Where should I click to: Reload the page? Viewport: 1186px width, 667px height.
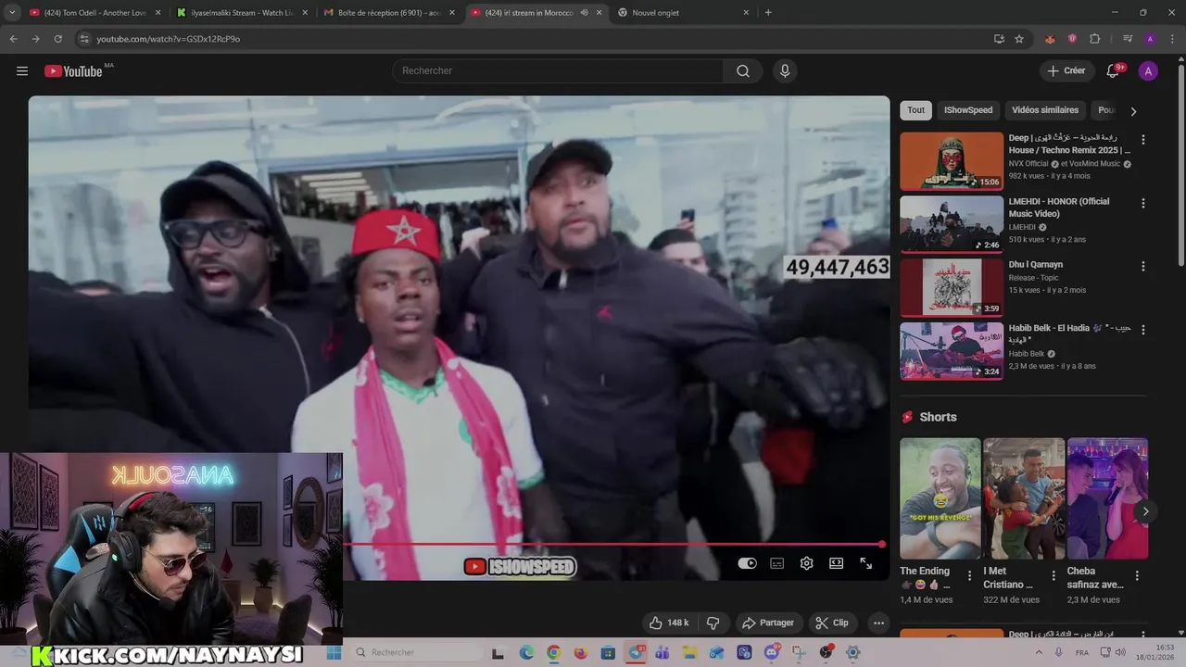(57, 39)
